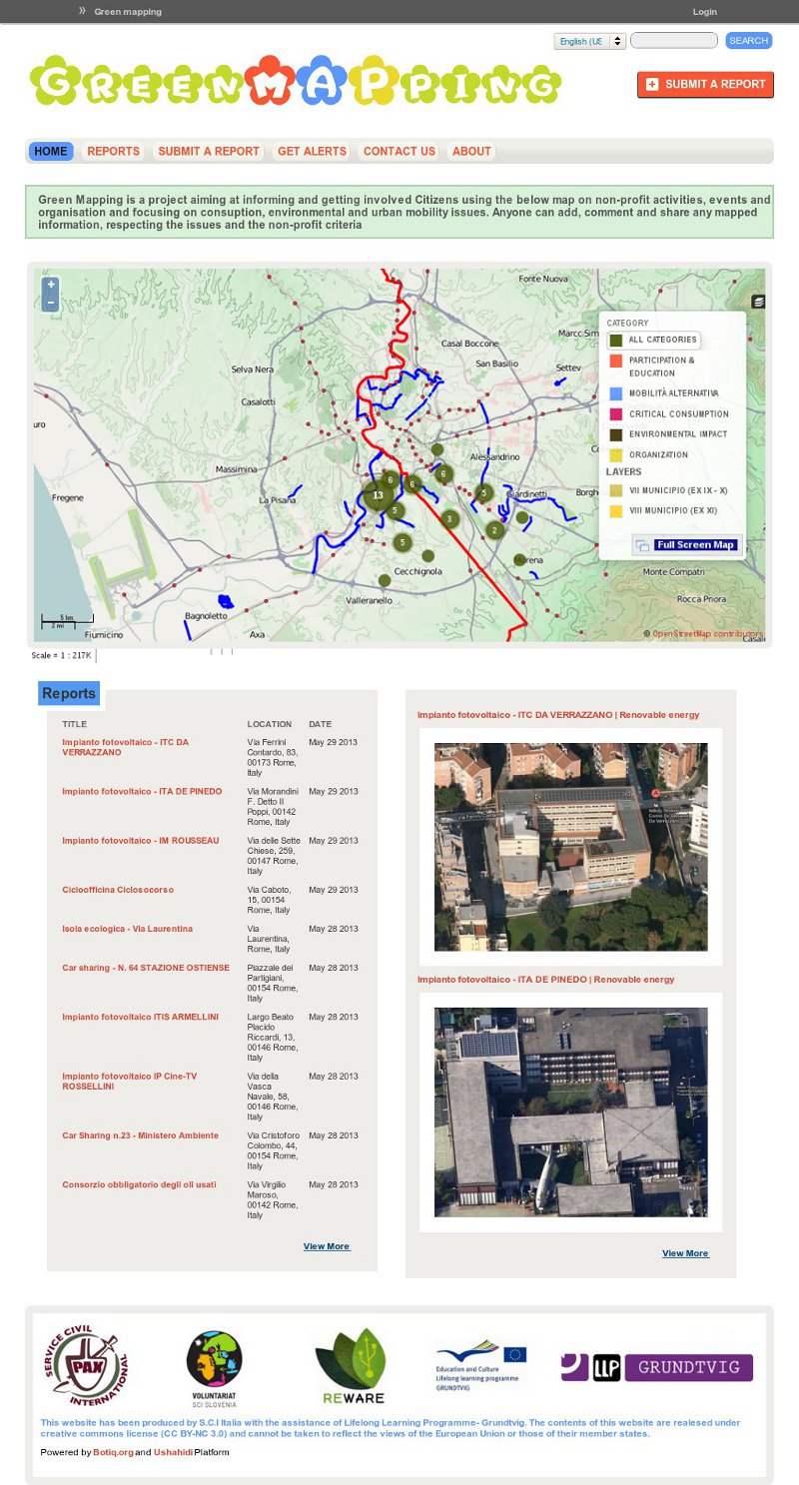Click the Login link
The width and height of the screenshot is (799, 1485).
[705, 12]
